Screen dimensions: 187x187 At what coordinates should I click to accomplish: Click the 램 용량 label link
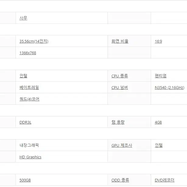(x=118, y=122)
